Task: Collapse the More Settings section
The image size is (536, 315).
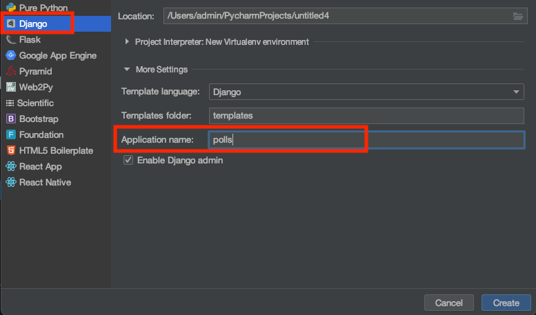Action: click(127, 70)
